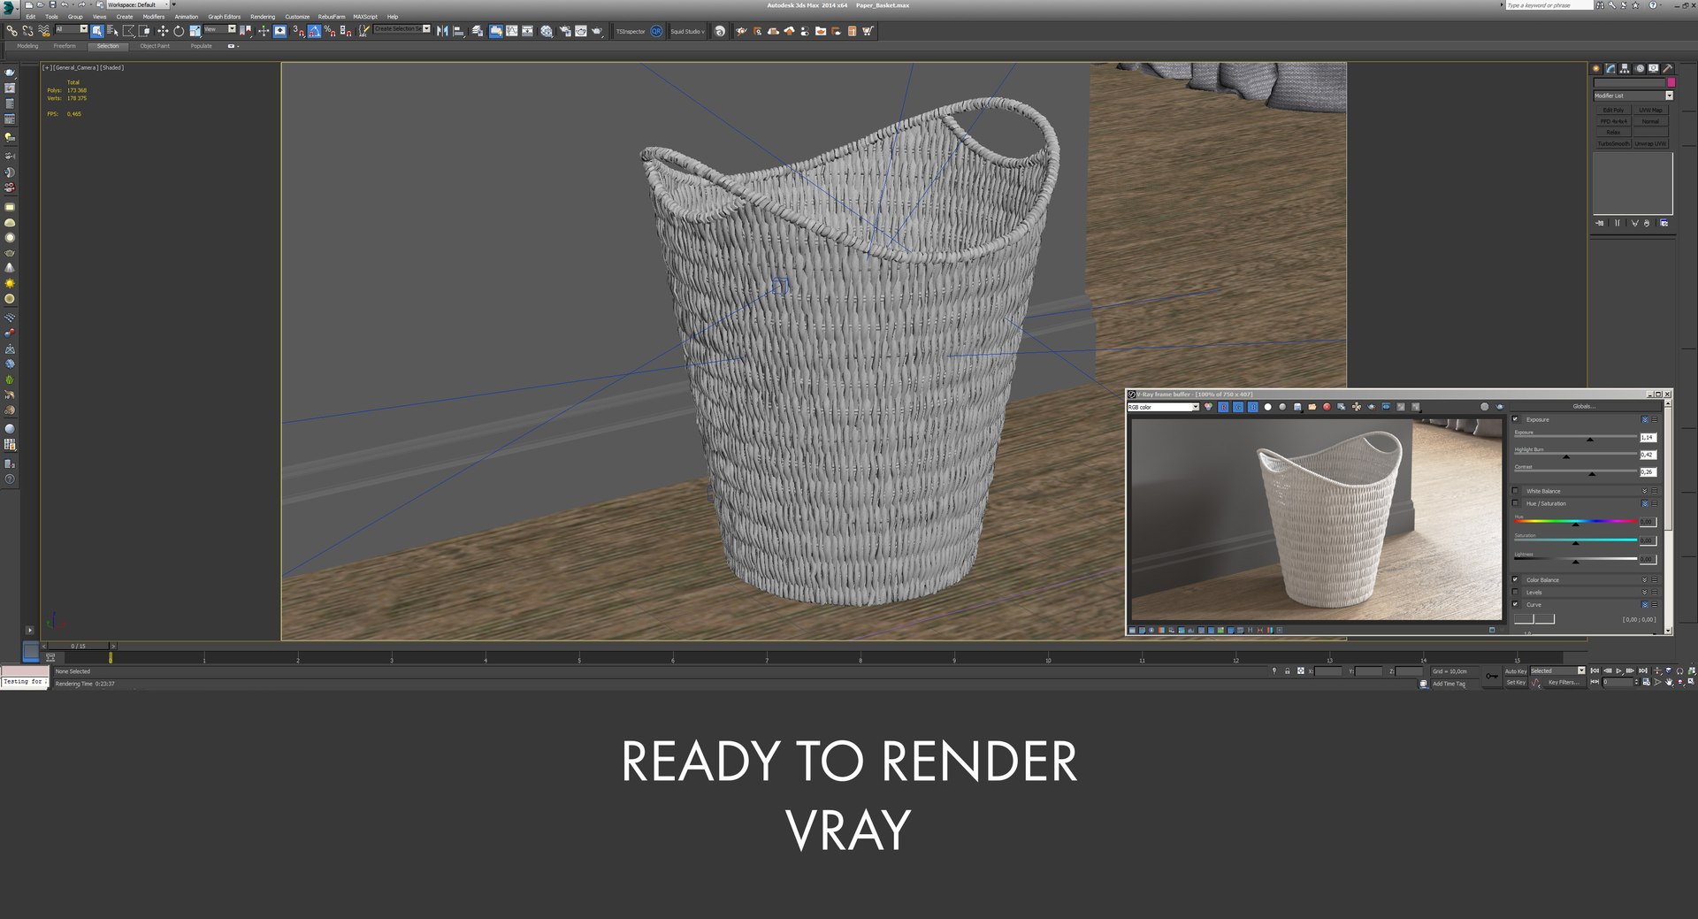
Task: Click the UVW Map modifier button
Action: (x=1650, y=111)
